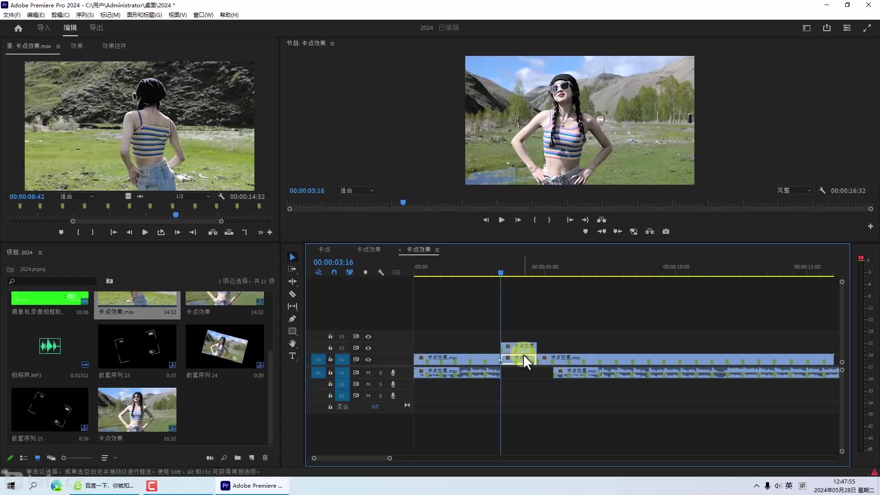Add marker in the timeline panel
This screenshot has width=880, height=495.
click(x=365, y=272)
